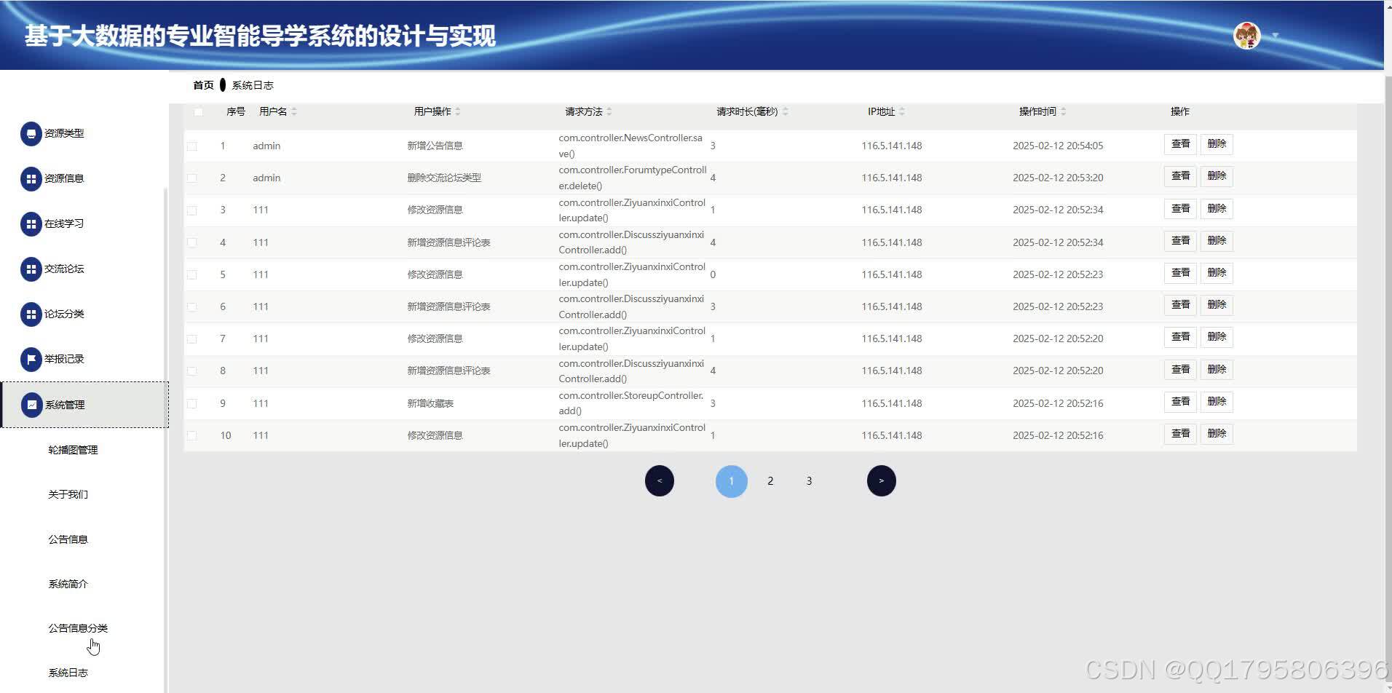Select the 系统管理 sidebar icon

coord(31,405)
